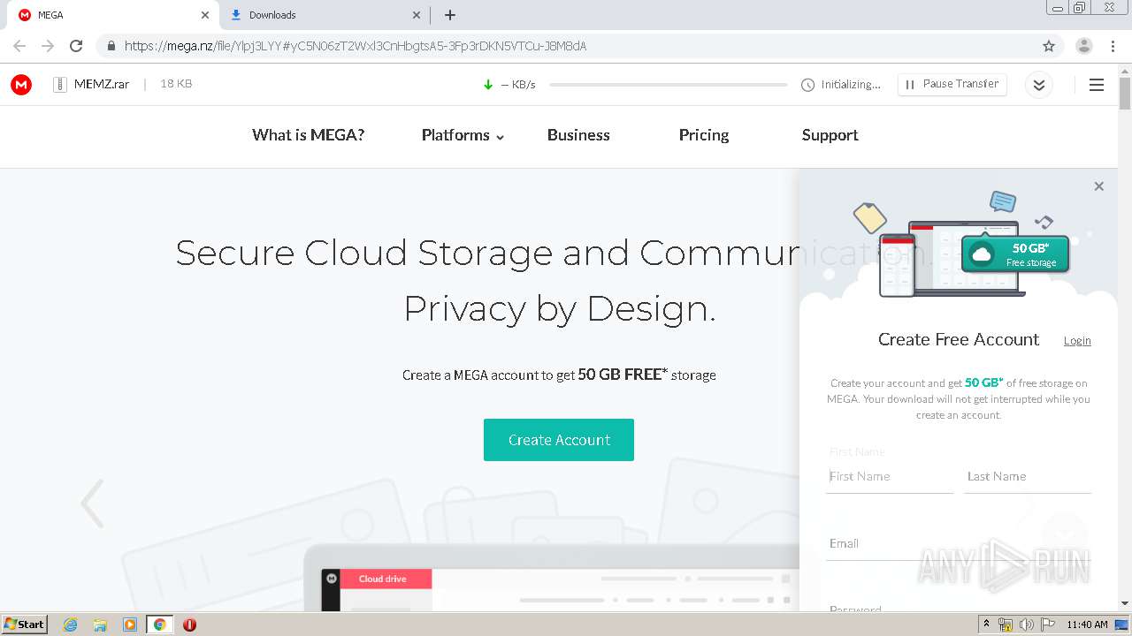
Task: Switch to the MEGA browser tab
Action: coord(113,15)
